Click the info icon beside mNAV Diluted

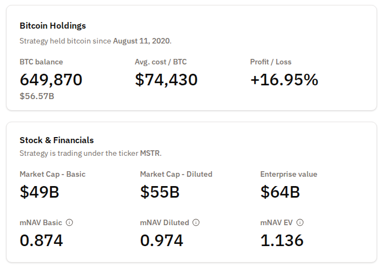(x=196, y=223)
